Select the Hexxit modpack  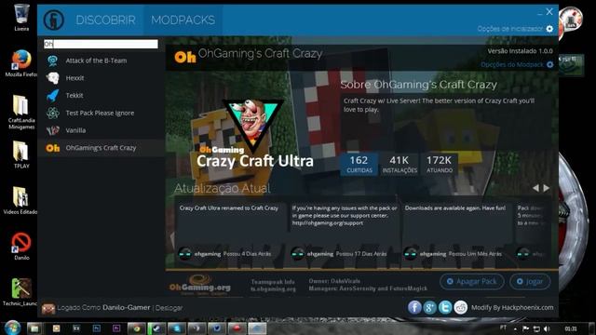[101, 78]
